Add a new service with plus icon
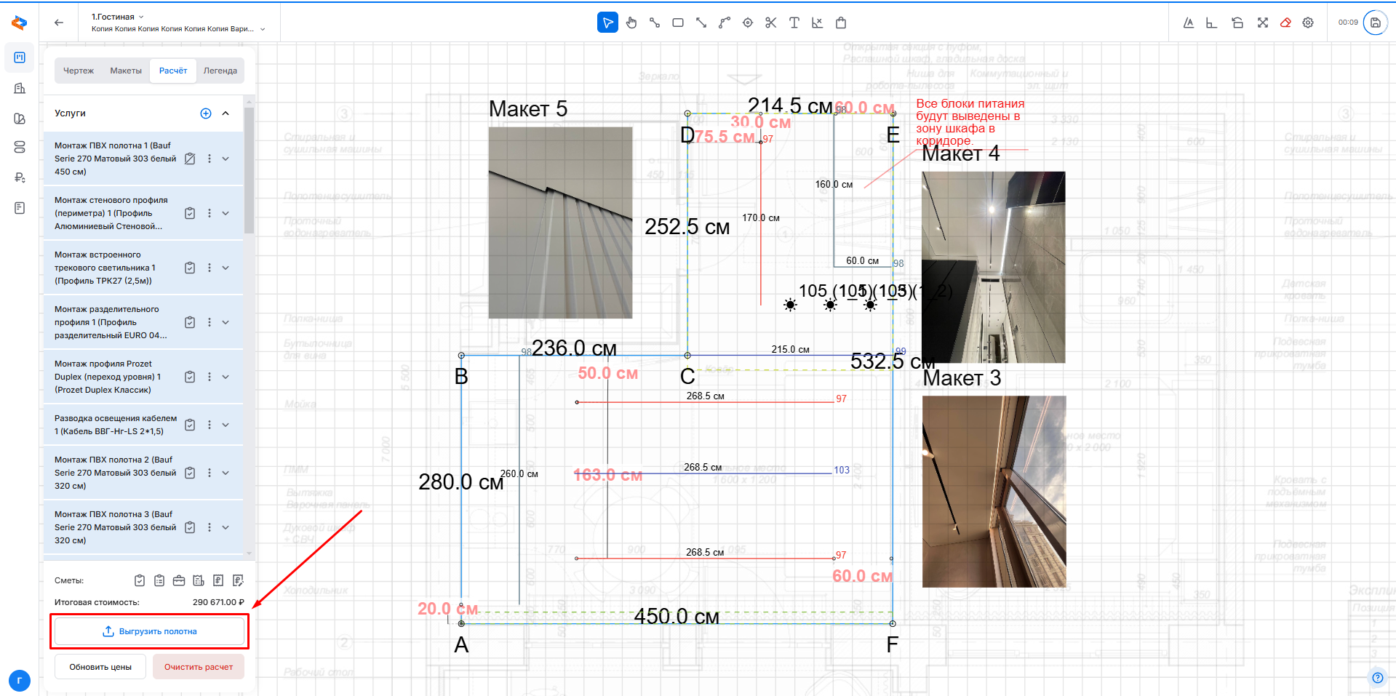Image resolution: width=1396 pixels, height=696 pixels. pos(206,113)
